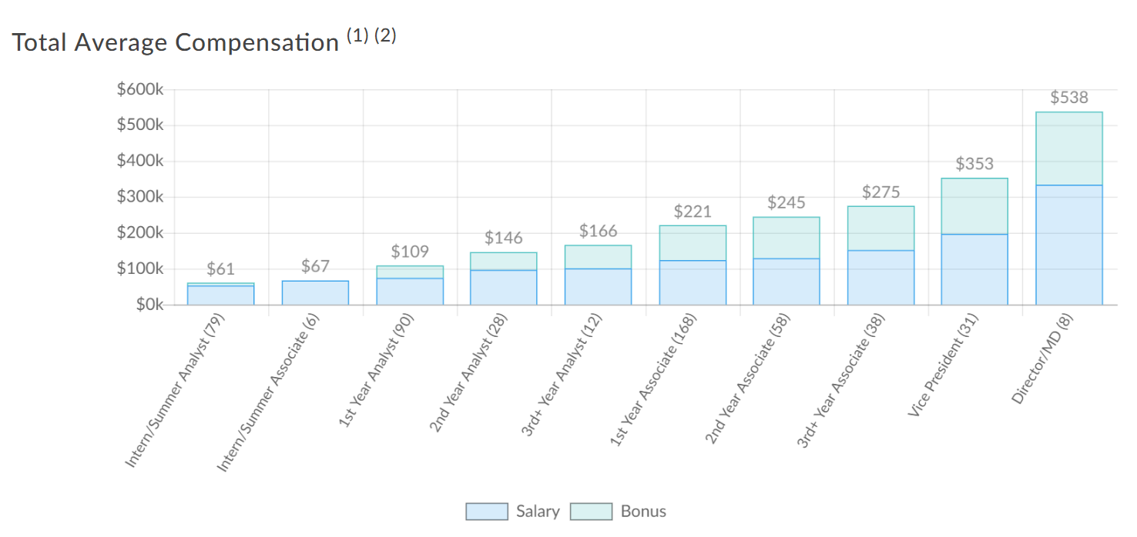This screenshot has width=1137, height=537.
Task: Toggle Salary series via legend label
Action: pos(538,512)
